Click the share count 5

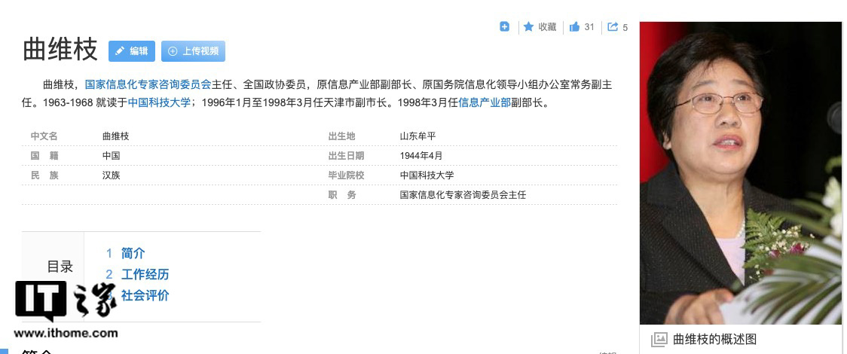click(625, 27)
